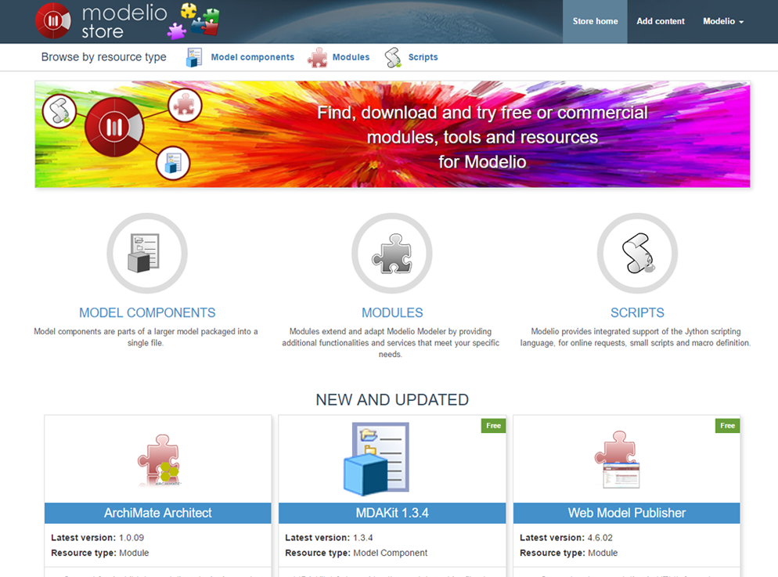
Task: Open the Modelio dropdown menu
Action: click(723, 21)
